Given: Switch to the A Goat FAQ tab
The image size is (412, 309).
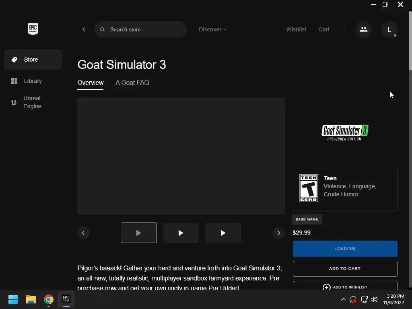Looking at the screenshot, I should (x=132, y=83).
